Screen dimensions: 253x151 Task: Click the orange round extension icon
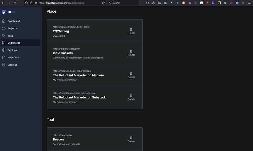184,3
